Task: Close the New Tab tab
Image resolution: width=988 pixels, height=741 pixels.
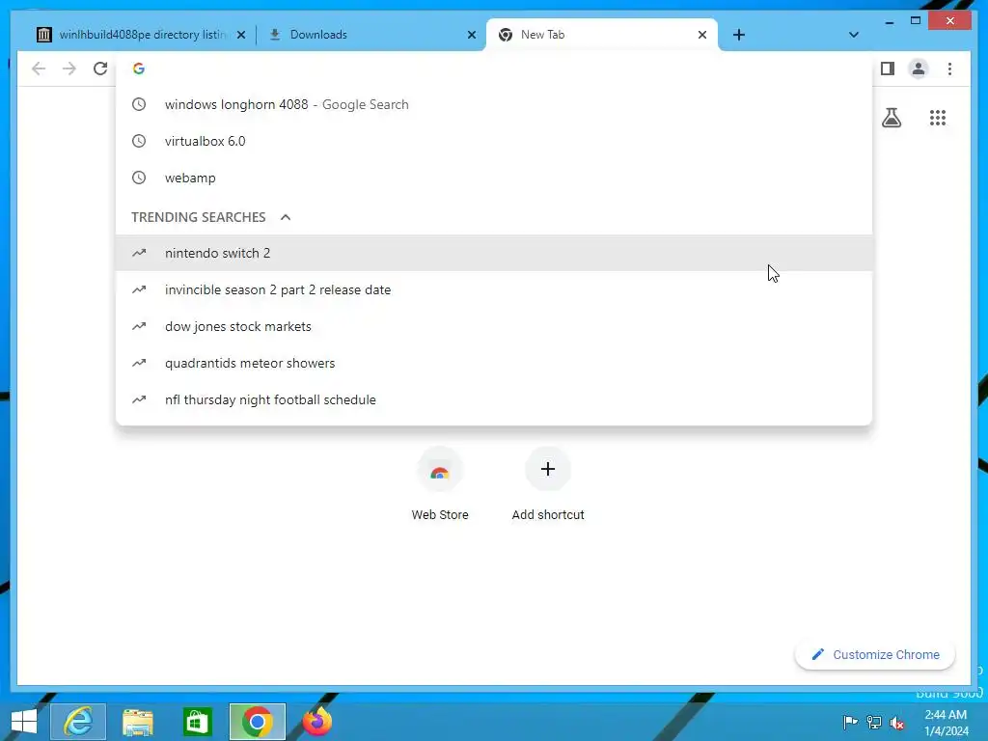Action: (702, 36)
